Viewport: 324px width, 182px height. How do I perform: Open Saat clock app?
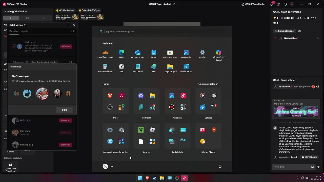tap(121, 68)
